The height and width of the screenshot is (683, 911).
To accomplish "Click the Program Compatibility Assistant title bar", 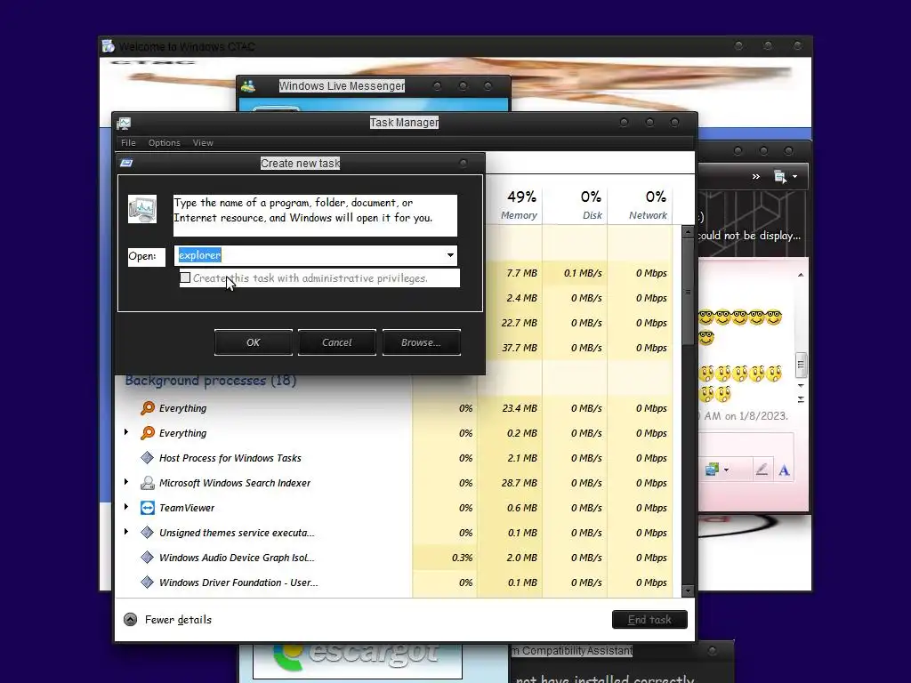I will click(x=620, y=650).
